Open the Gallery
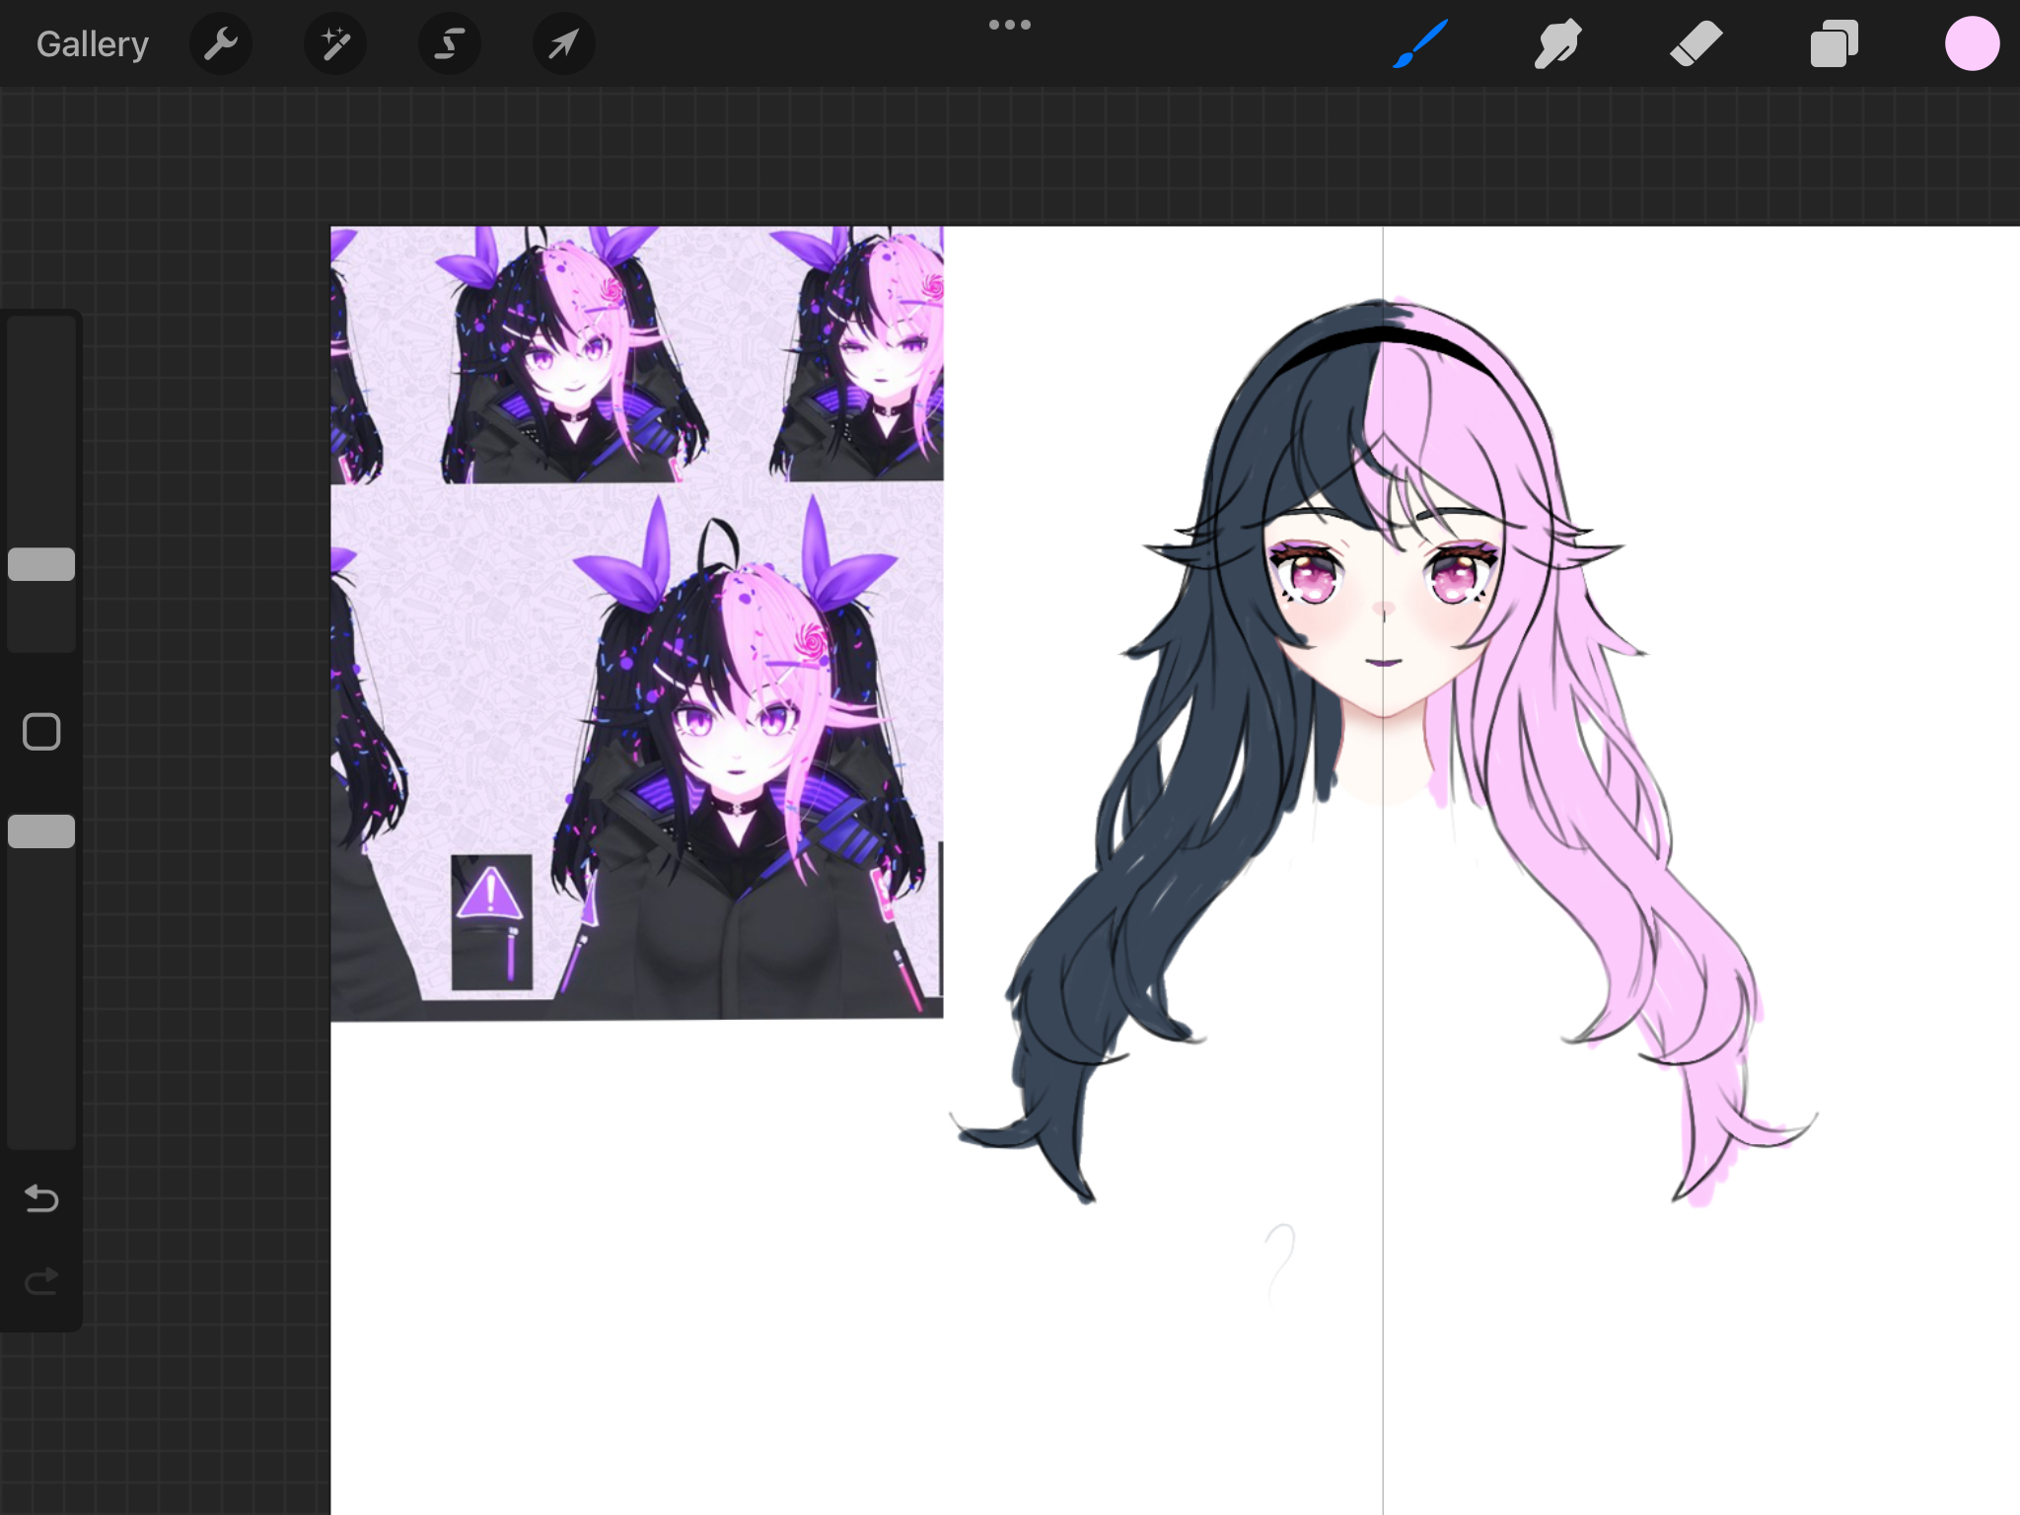The width and height of the screenshot is (2020, 1515). pos(93,44)
